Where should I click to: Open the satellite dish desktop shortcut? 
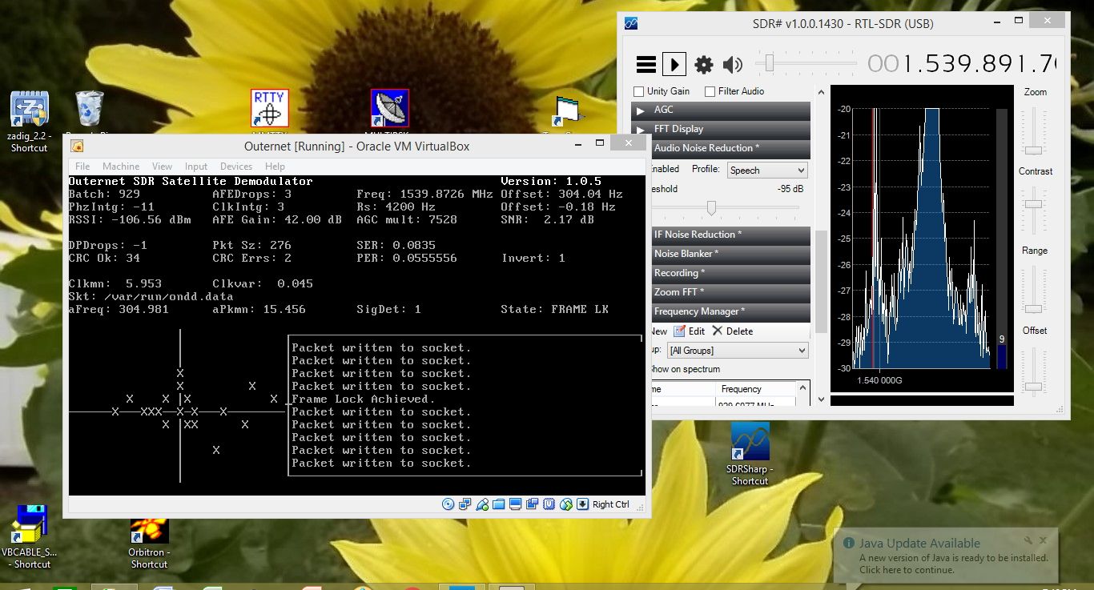389,110
